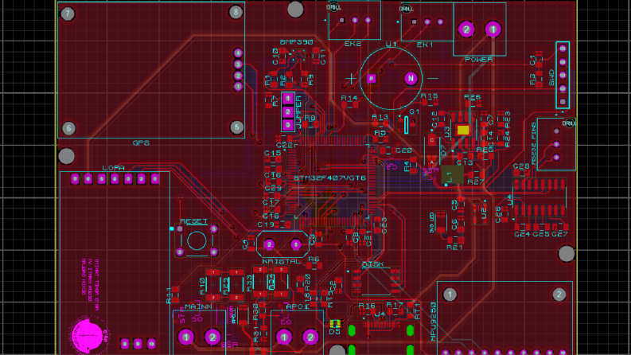The width and height of the screenshot is (631, 355).
Task: Click the R16 resistor designator
Action: click(367, 306)
